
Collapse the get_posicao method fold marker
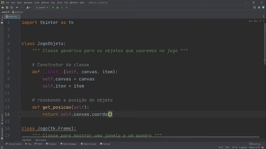(20, 107)
